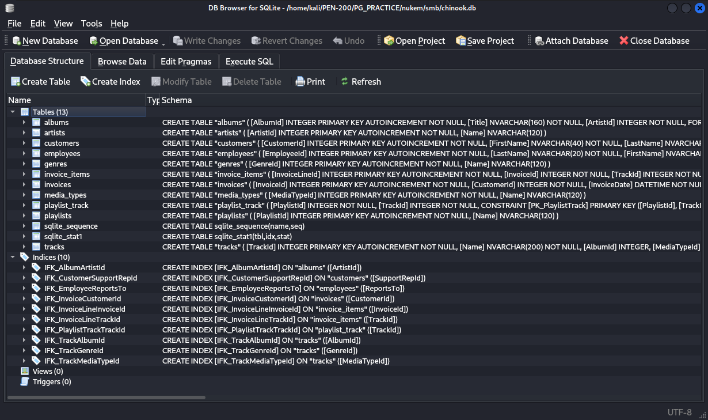Click the UTF-8 encoding status label
The image size is (708, 420).
[x=679, y=412]
